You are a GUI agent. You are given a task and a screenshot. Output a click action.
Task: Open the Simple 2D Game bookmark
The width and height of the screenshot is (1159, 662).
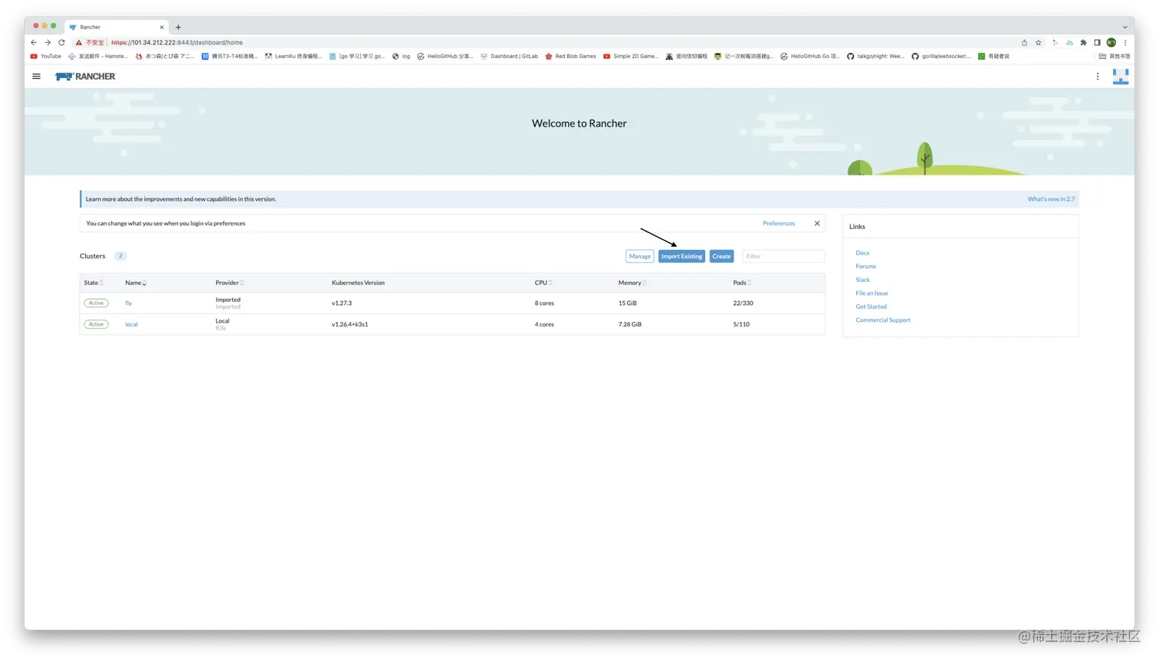pyautogui.click(x=630, y=56)
